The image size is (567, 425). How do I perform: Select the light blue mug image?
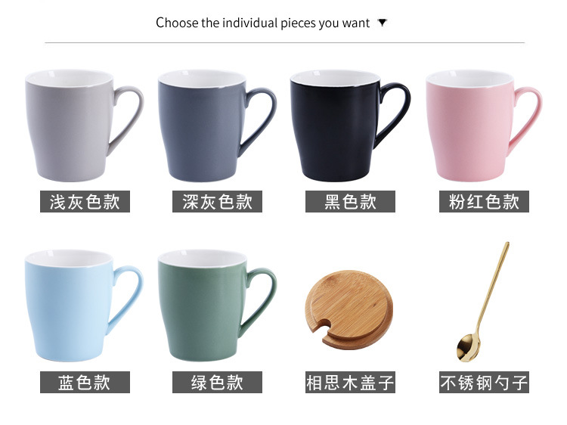[84, 305]
